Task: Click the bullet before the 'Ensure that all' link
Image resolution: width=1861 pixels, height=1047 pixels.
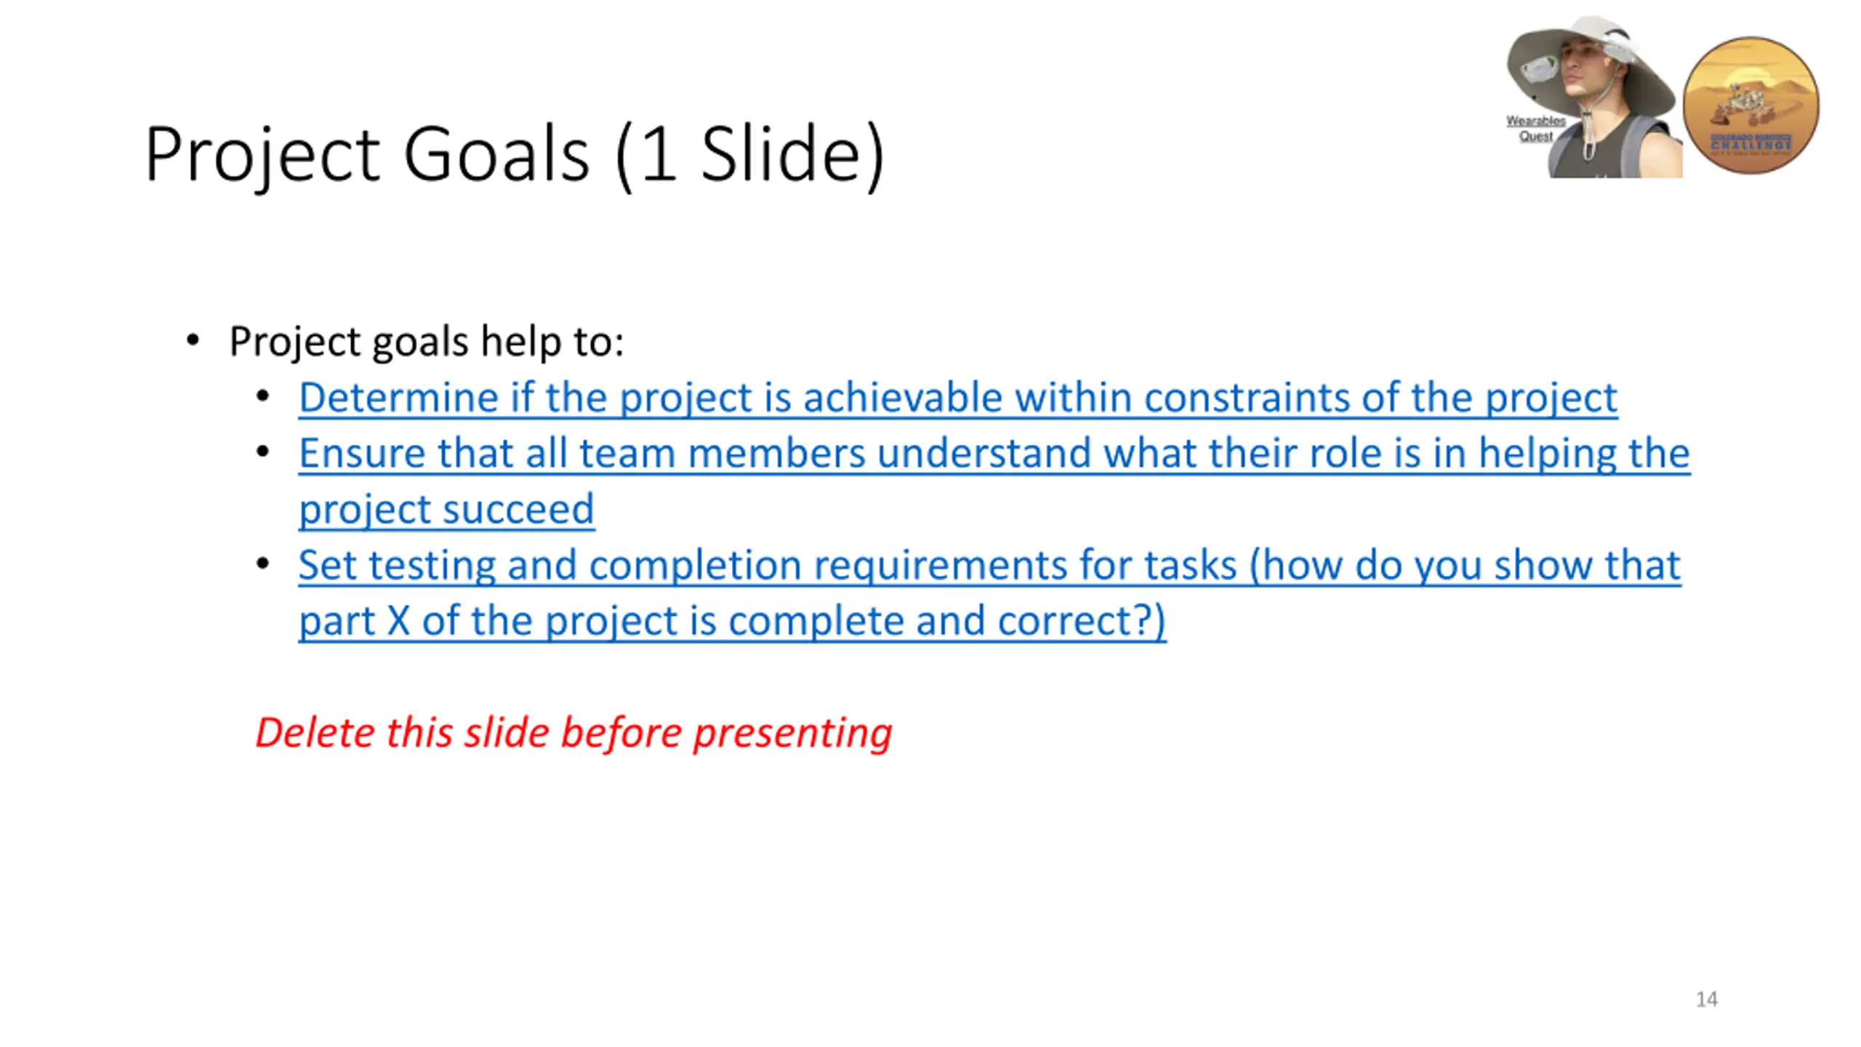Action: (263, 453)
